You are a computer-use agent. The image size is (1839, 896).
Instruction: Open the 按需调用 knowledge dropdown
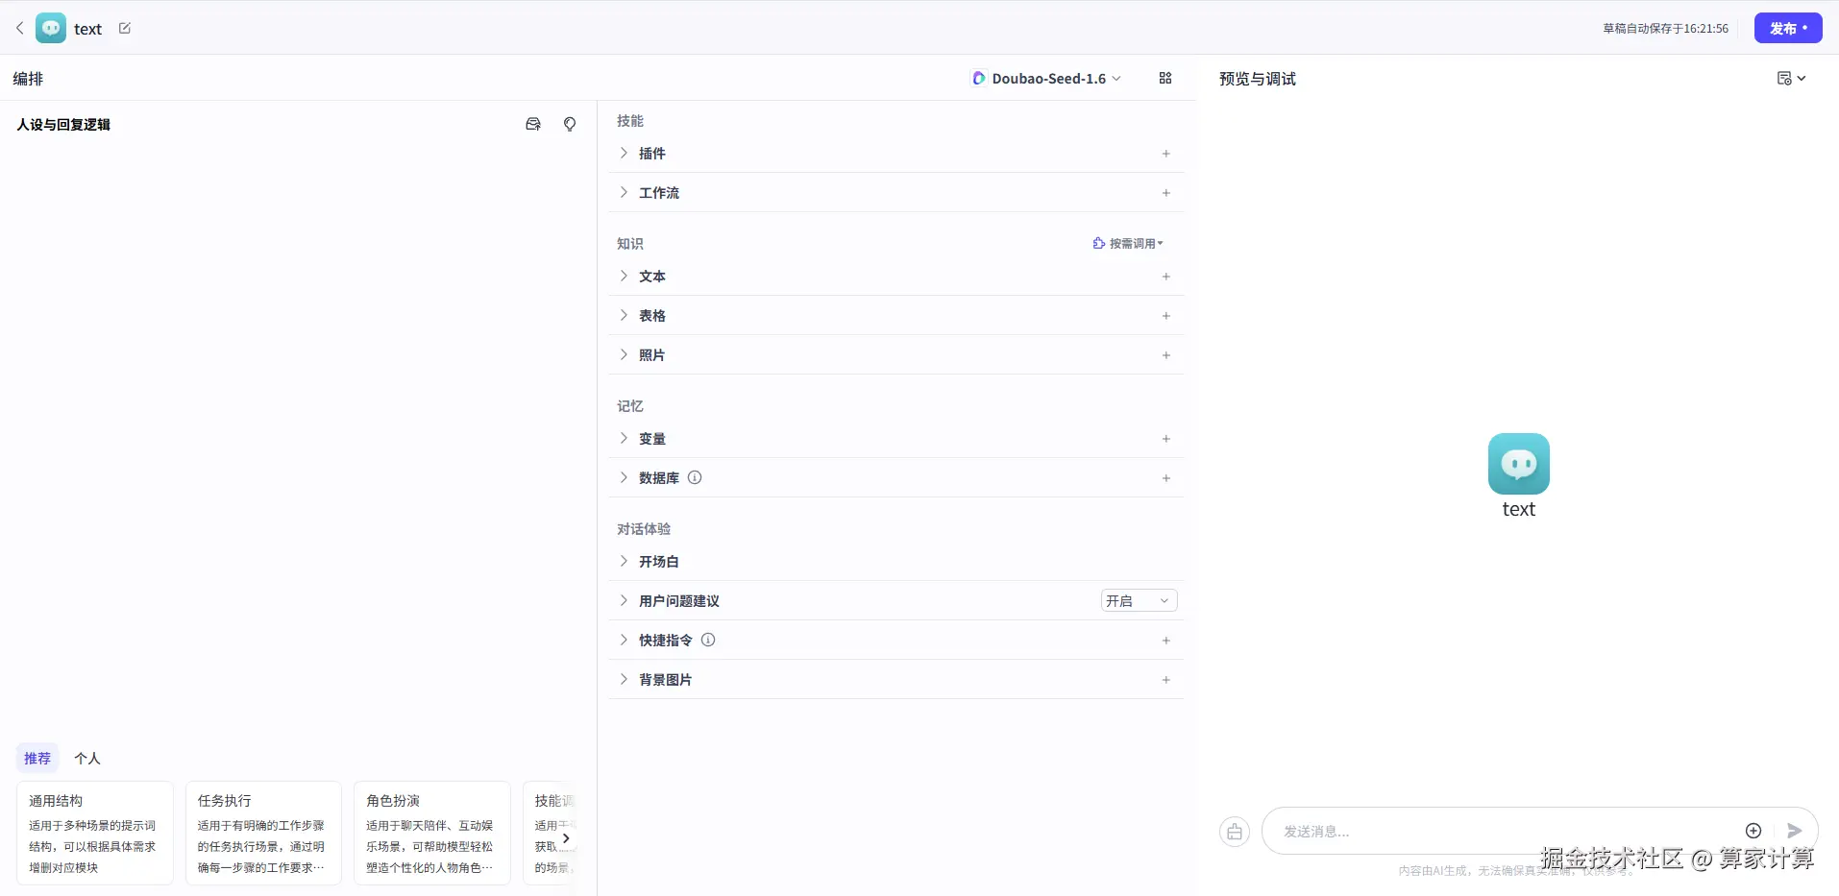pos(1126,243)
